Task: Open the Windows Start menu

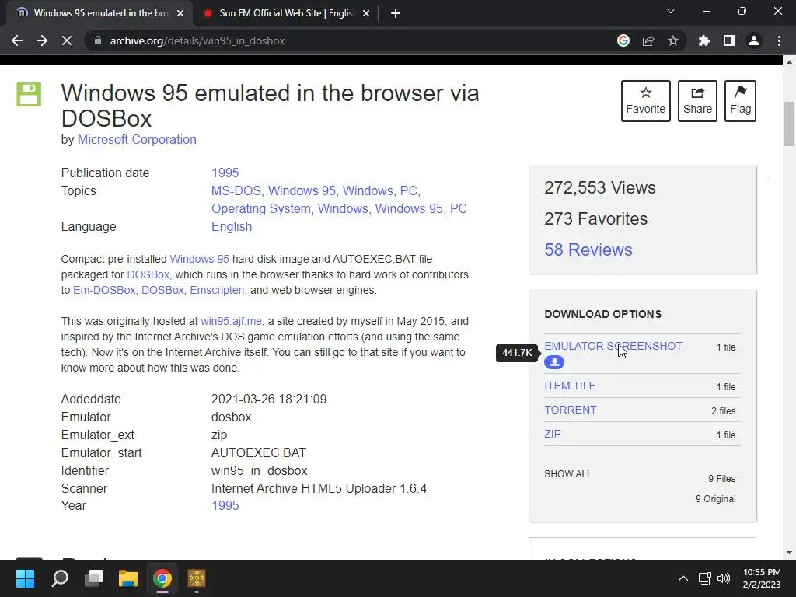Action: [25, 578]
